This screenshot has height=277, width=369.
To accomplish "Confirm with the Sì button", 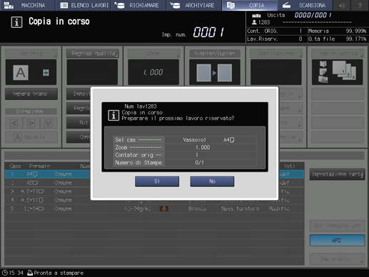I will coord(157,181).
